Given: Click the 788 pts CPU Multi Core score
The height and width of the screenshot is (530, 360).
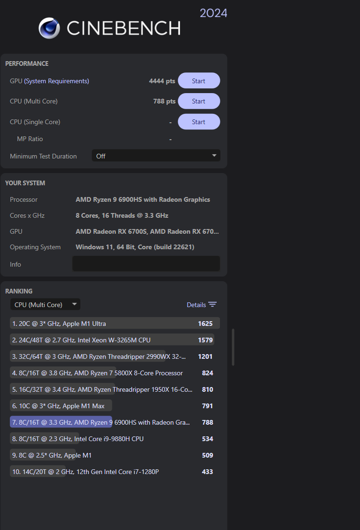Looking at the screenshot, I should click(164, 102).
